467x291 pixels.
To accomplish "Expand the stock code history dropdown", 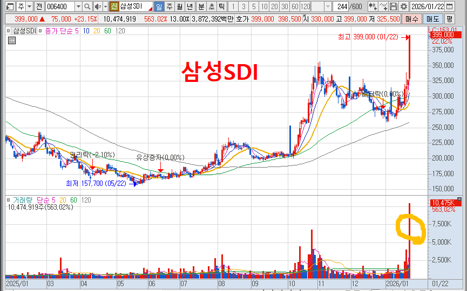I will (78, 6).
